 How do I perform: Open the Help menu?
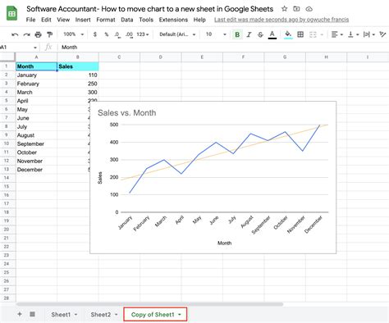coord(199,20)
